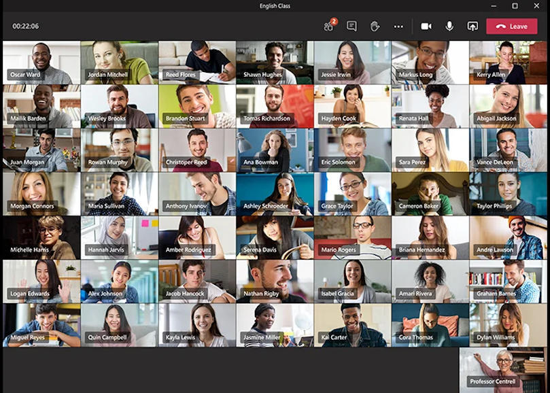
Task: Select Nathan Rigby's video tile
Action: click(275, 281)
